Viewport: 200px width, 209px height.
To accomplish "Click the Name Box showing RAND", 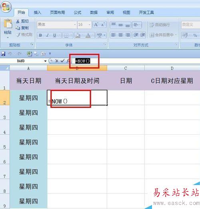I will tap(21, 61).
